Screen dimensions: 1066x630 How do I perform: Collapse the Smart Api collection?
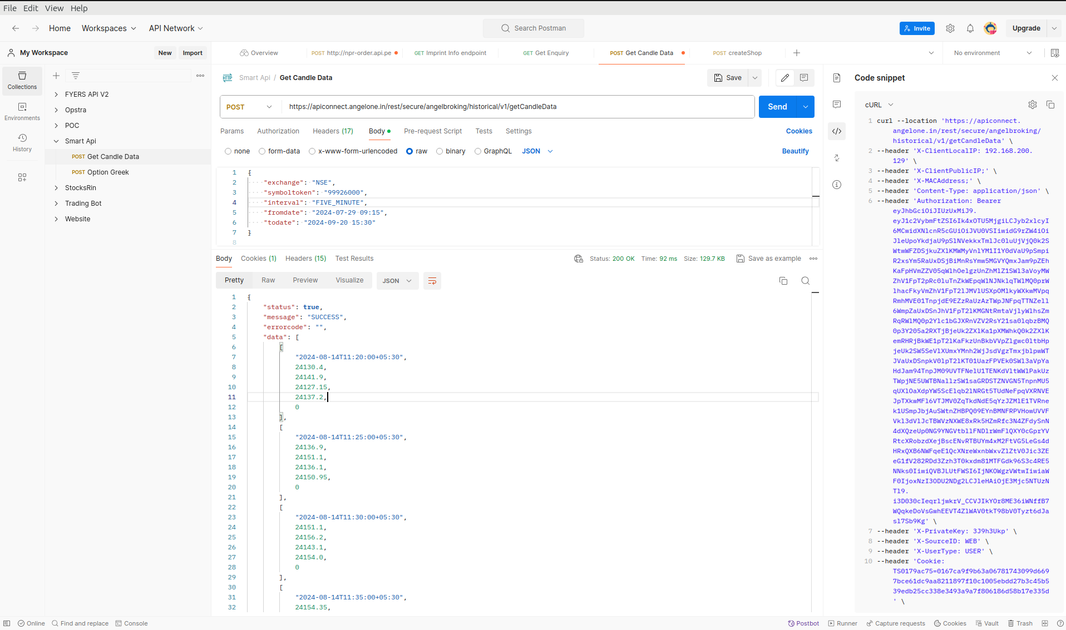56,141
